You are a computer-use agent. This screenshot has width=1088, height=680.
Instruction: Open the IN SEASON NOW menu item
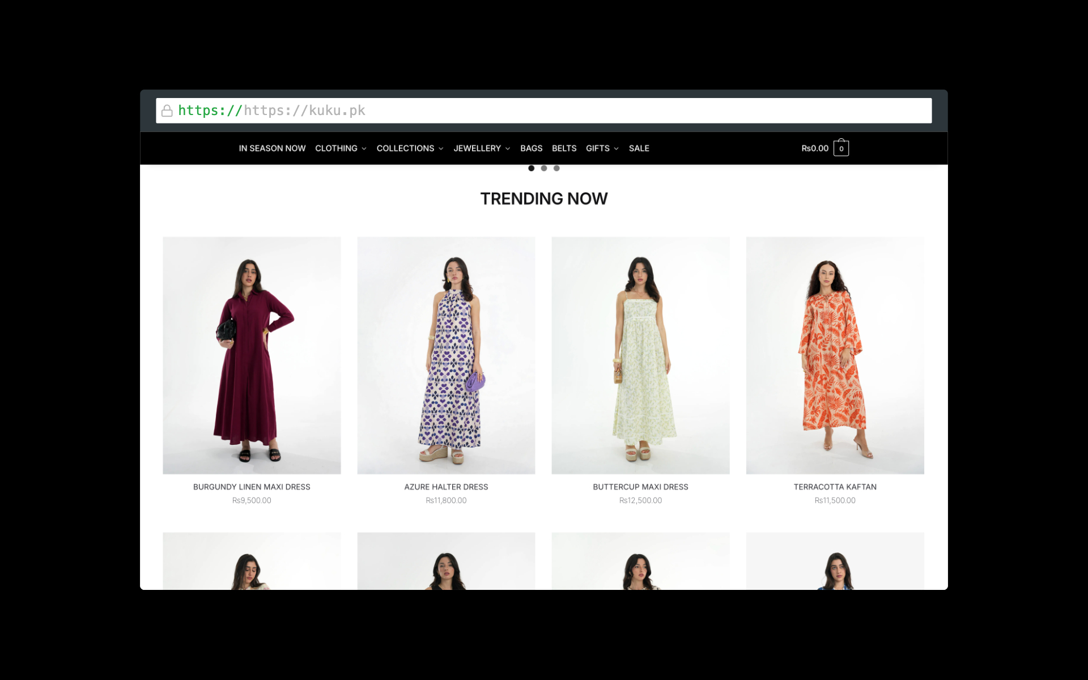272,148
